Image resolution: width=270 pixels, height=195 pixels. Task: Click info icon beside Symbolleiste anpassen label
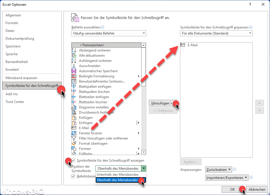[251, 27]
